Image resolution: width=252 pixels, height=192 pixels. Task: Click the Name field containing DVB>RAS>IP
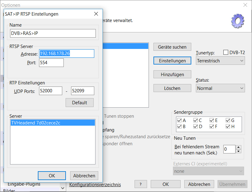click(53, 33)
